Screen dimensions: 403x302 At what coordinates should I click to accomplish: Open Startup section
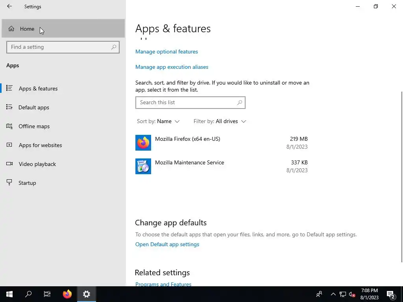pyautogui.click(x=63, y=183)
